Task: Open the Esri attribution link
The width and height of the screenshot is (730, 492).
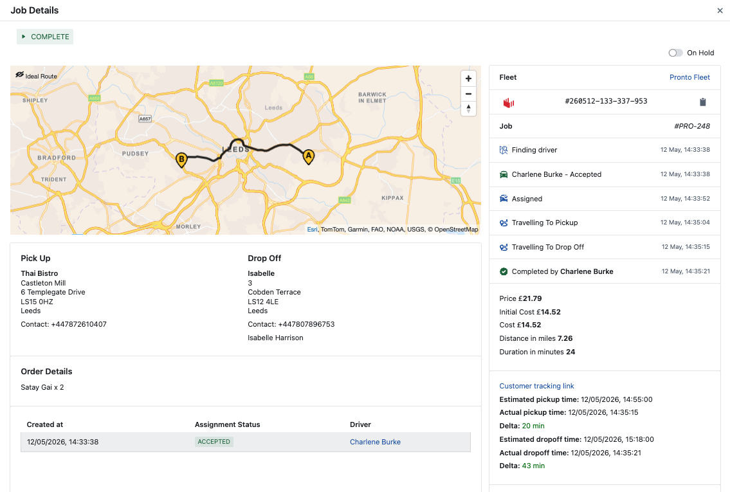Action: pos(312,230)
